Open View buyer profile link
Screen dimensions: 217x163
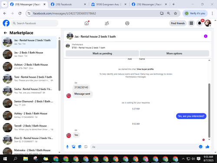tap(145, 69)
